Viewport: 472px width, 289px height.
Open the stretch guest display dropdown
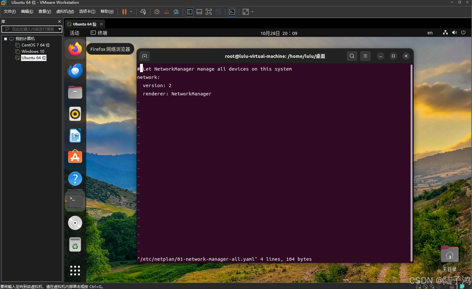point(252,12)
